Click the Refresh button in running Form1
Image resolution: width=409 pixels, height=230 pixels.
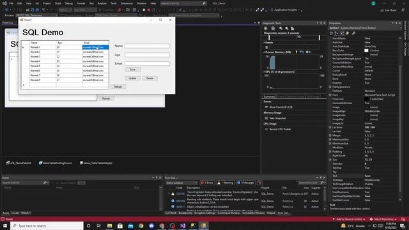pos(118,87)
